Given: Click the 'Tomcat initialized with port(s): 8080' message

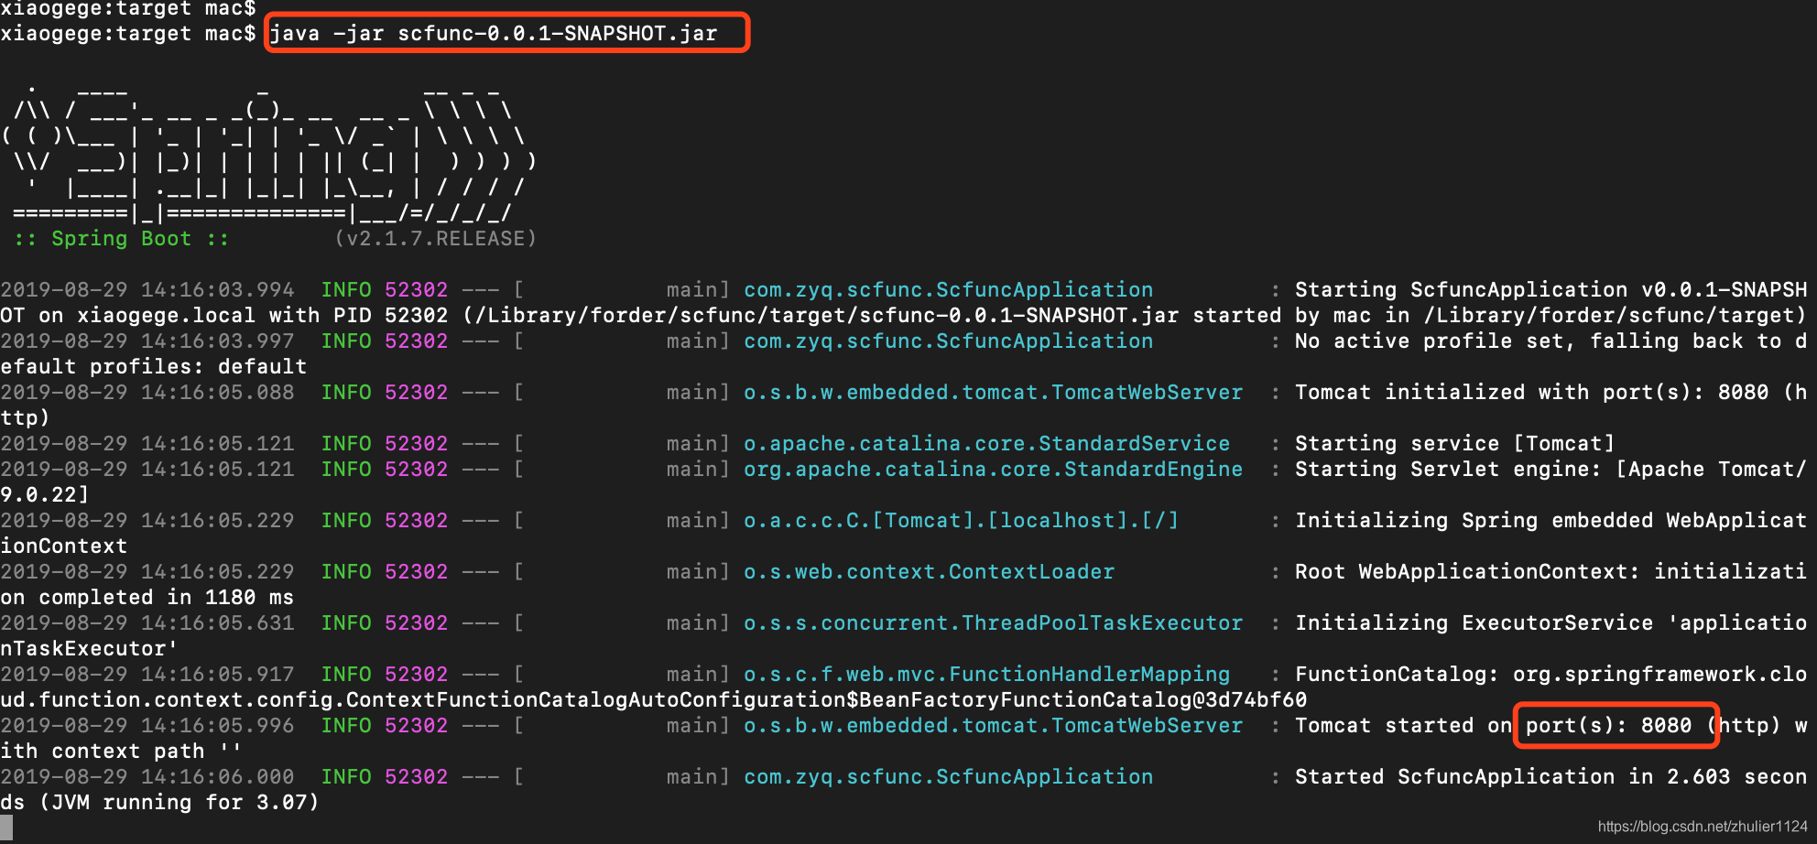Looking at the screenshot, I should (1531, 393).
